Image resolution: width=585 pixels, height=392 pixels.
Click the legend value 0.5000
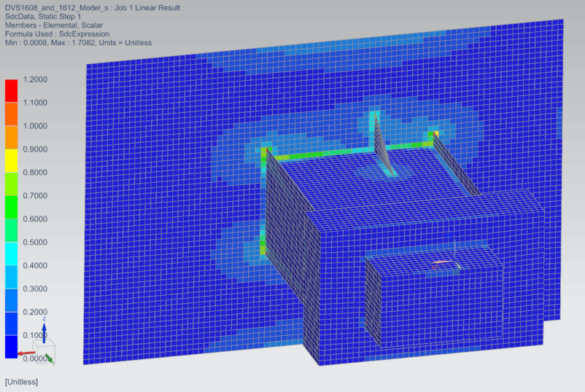tap(35, 242)
